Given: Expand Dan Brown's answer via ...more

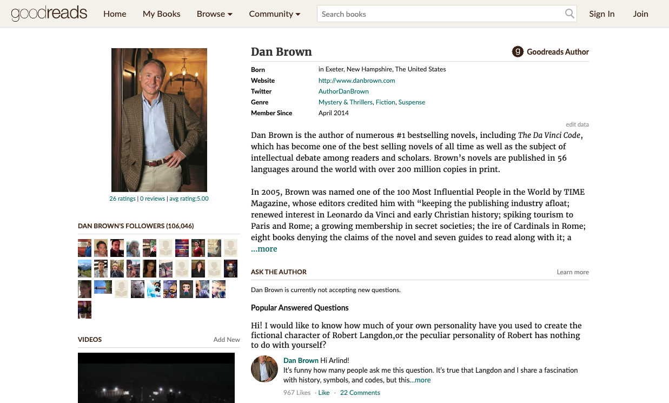Looking at the screenshot, I should [x=420, y=380].
